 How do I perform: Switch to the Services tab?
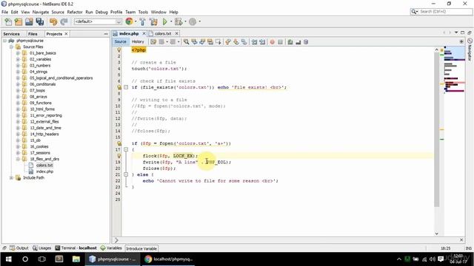12,34
